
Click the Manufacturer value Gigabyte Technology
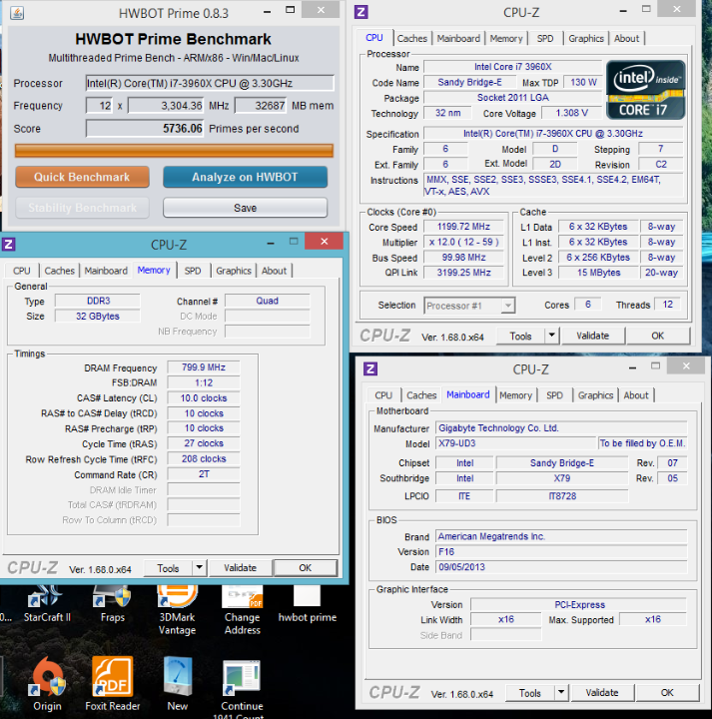pos(561,427)
